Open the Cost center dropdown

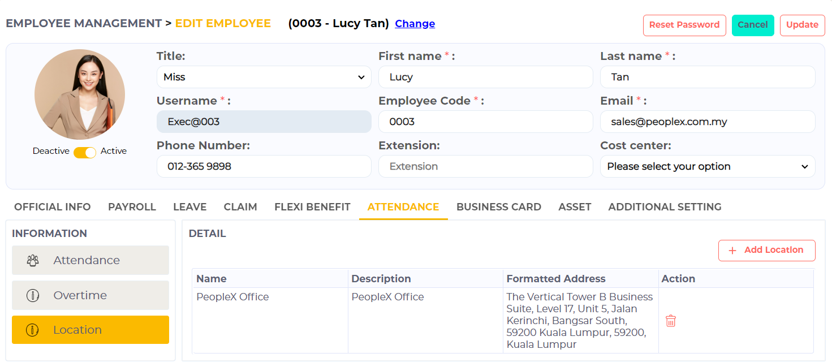tap(708, 166)
